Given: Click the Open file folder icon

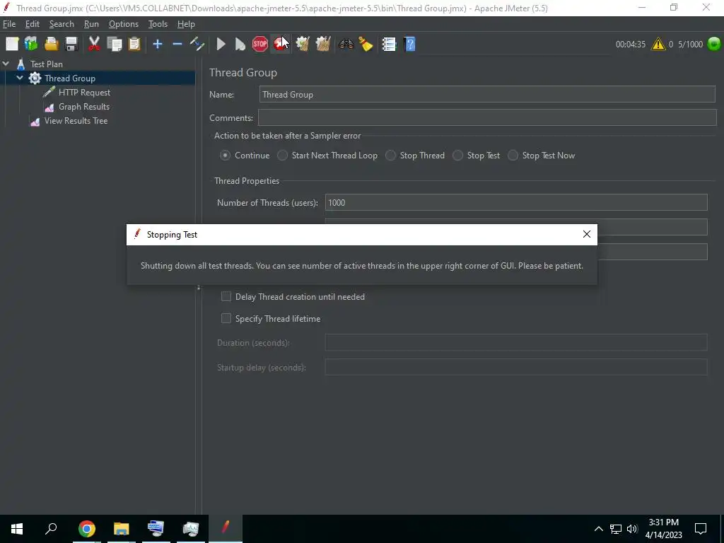Looking at the screenshot, I should click(51, 44).
